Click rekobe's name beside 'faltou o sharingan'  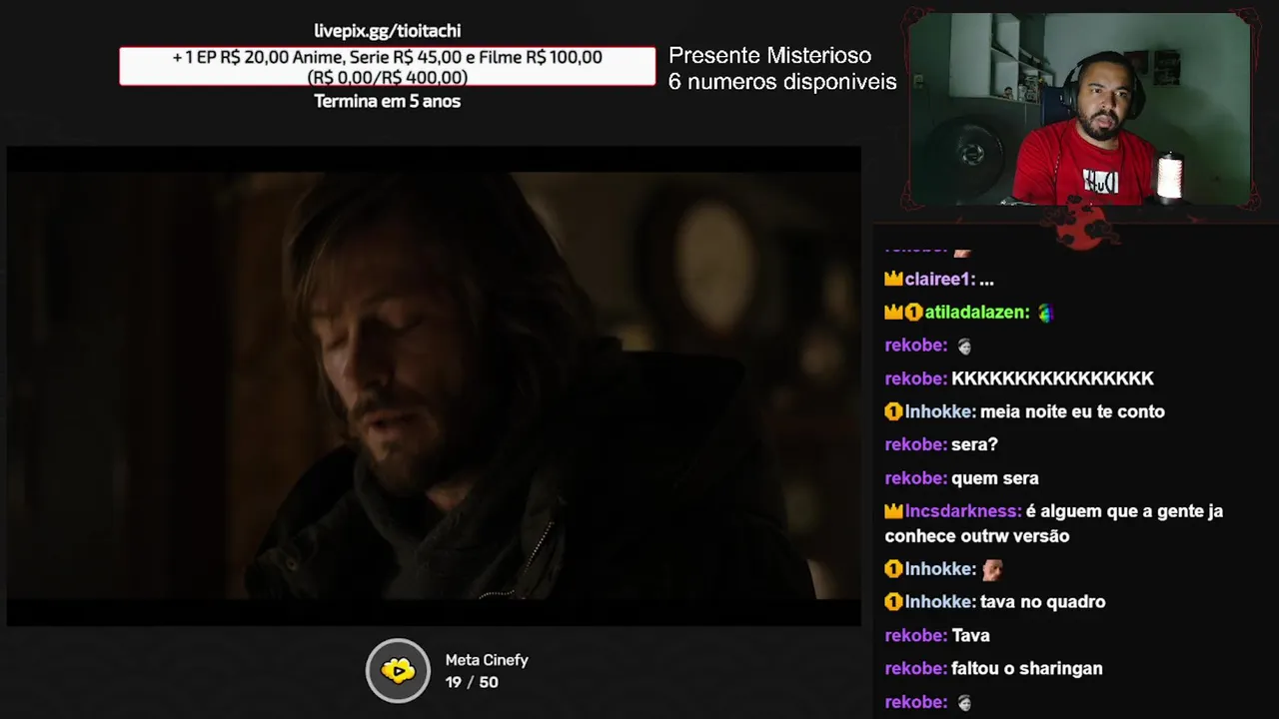click(x=915, y=668)
